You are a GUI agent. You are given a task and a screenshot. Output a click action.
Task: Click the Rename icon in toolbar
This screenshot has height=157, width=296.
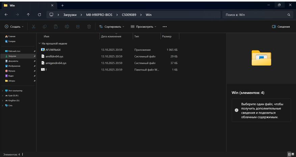coord(67,27)
